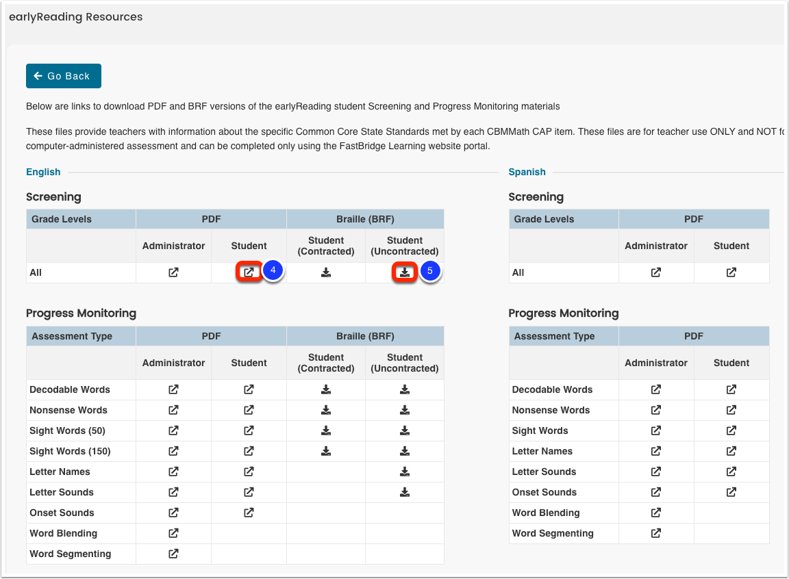Open English Letter Sounds Administrator PDF

pyautogui.click(x=173, y=493)
